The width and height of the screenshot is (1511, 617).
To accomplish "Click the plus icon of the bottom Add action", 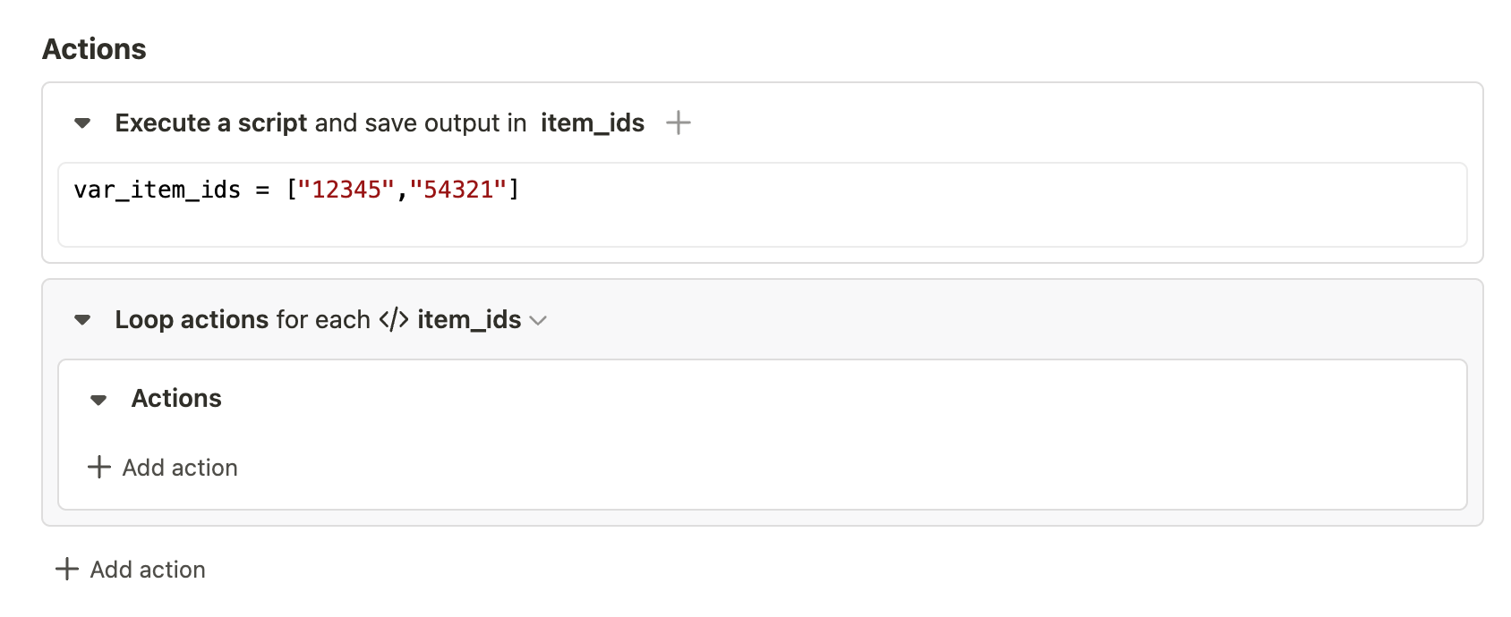I will [67, 569].
